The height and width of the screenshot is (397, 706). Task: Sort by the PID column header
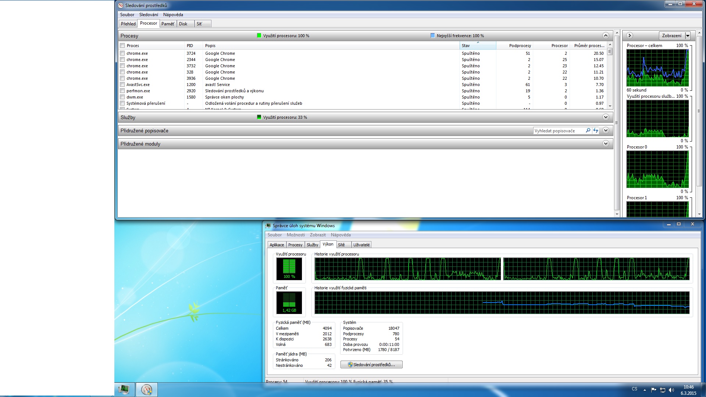[193, 46]
